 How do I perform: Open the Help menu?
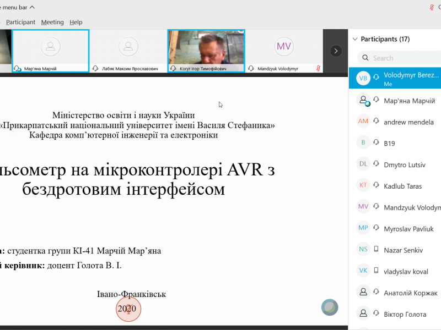(76, 22)
